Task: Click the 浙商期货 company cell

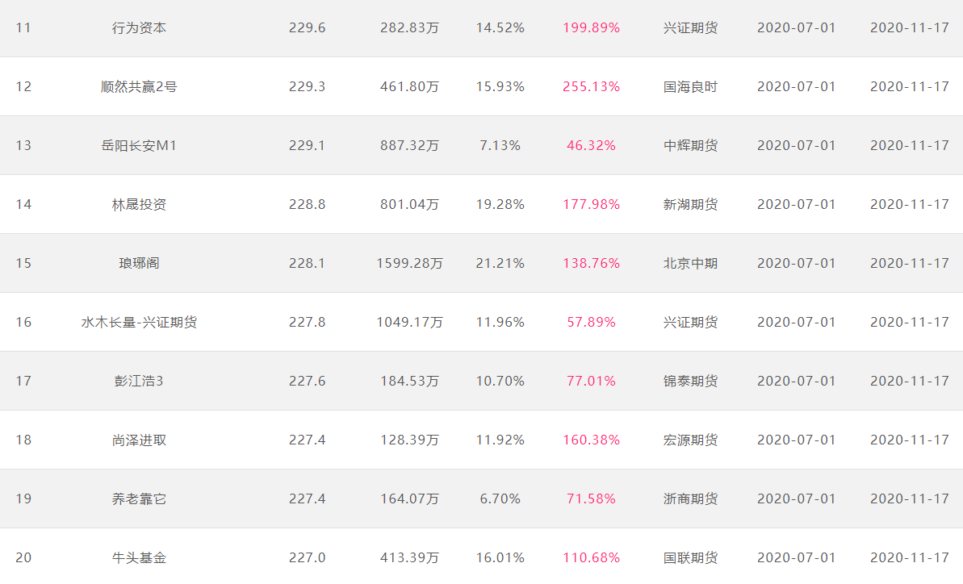Action: [690, 499]
